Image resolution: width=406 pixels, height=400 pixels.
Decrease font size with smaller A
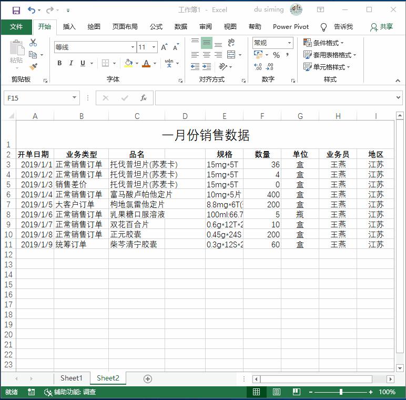coord(176,47)
